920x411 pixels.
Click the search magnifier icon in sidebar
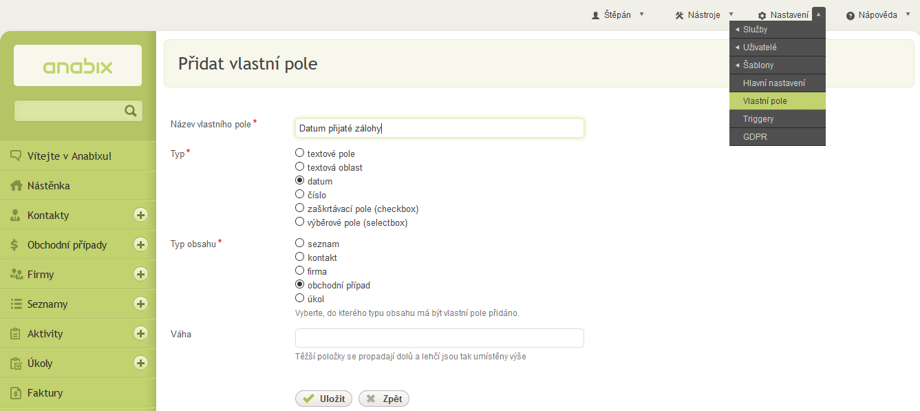(x=130, y=110)
